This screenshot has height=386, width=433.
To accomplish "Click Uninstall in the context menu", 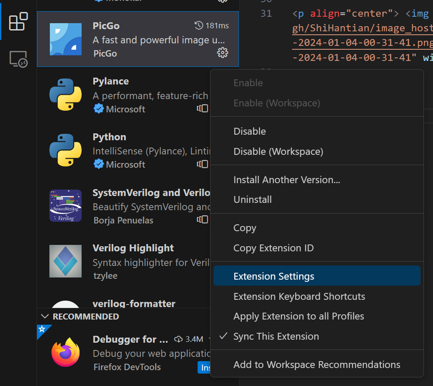I will (x=253, y=200).
